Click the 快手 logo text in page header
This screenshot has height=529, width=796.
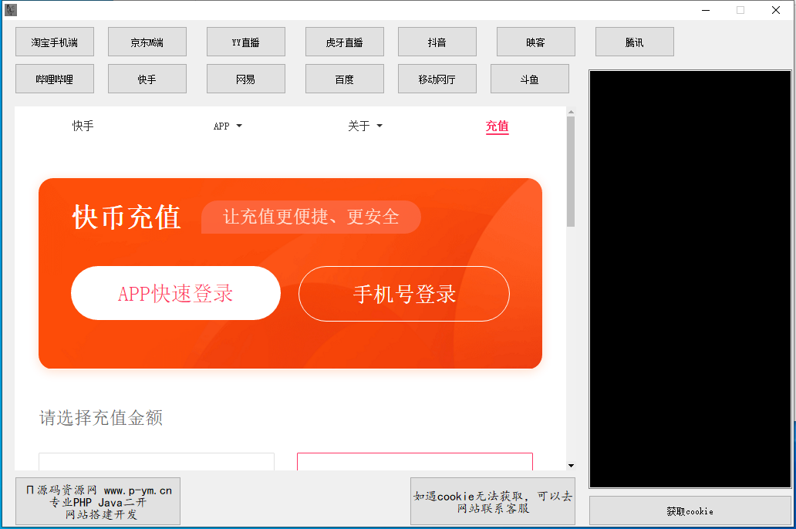pyautogui.click(x=83, y=126)
